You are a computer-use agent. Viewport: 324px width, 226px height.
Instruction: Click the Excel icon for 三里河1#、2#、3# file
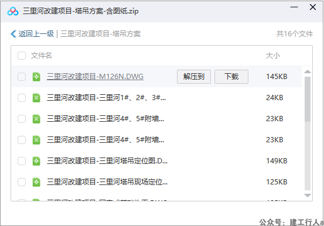(36, 98)
